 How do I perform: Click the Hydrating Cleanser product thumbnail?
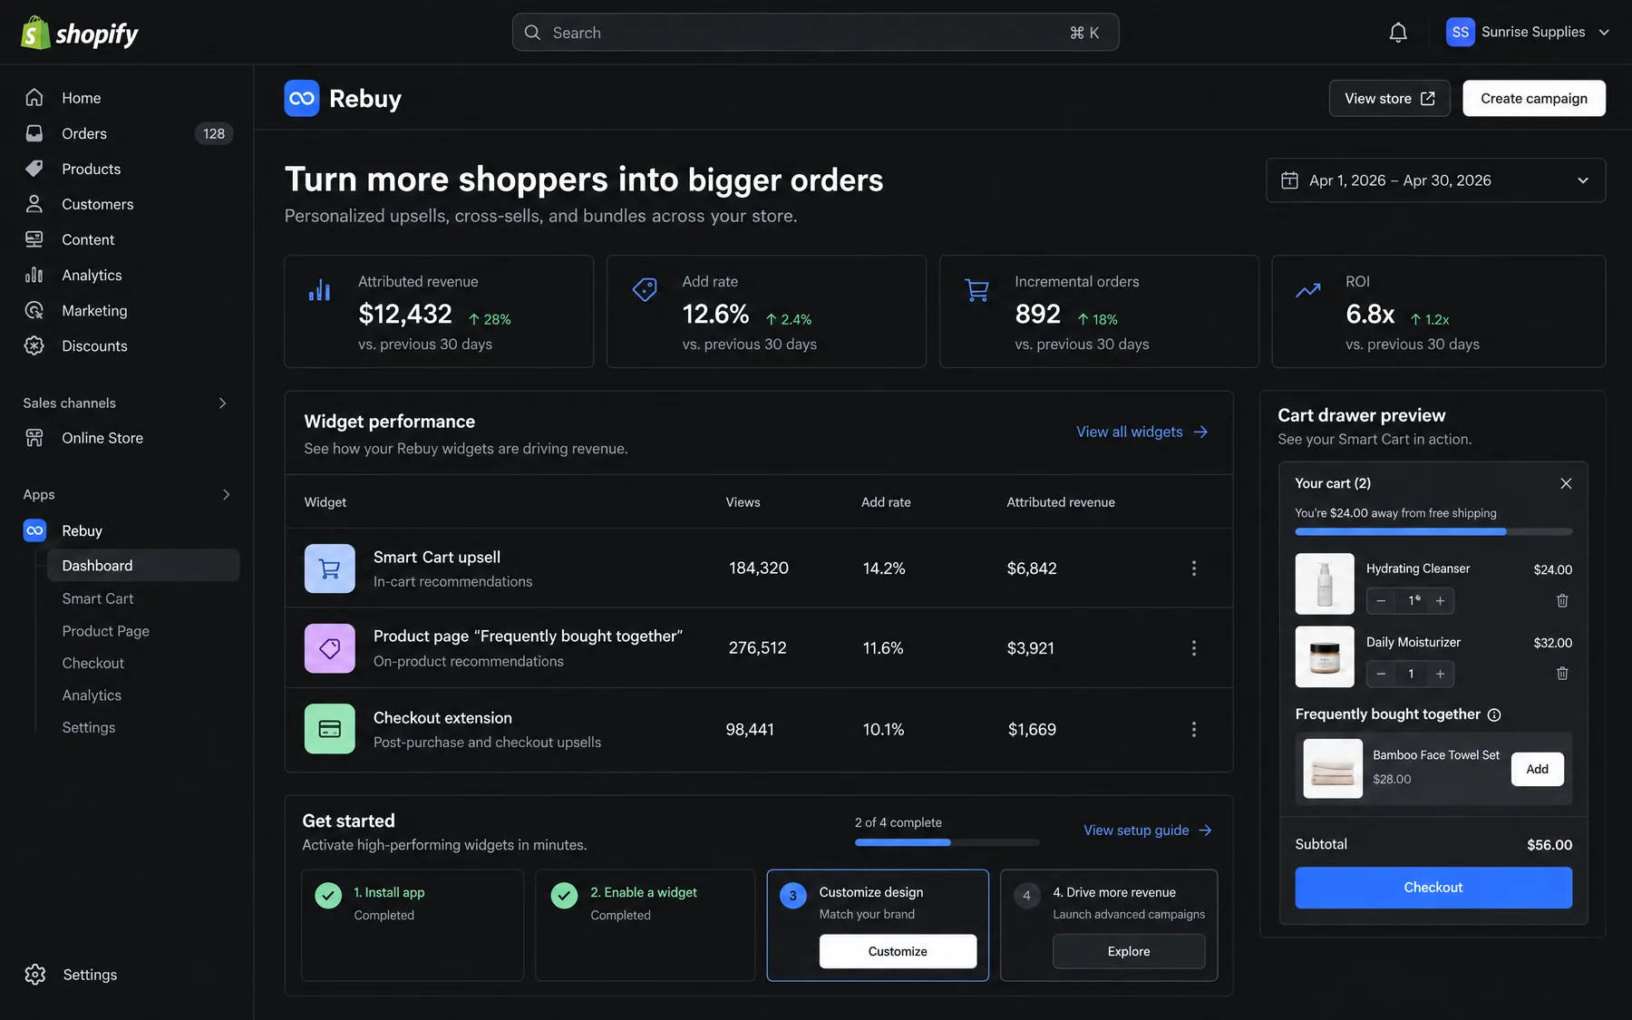click(x=1324, y=584)
